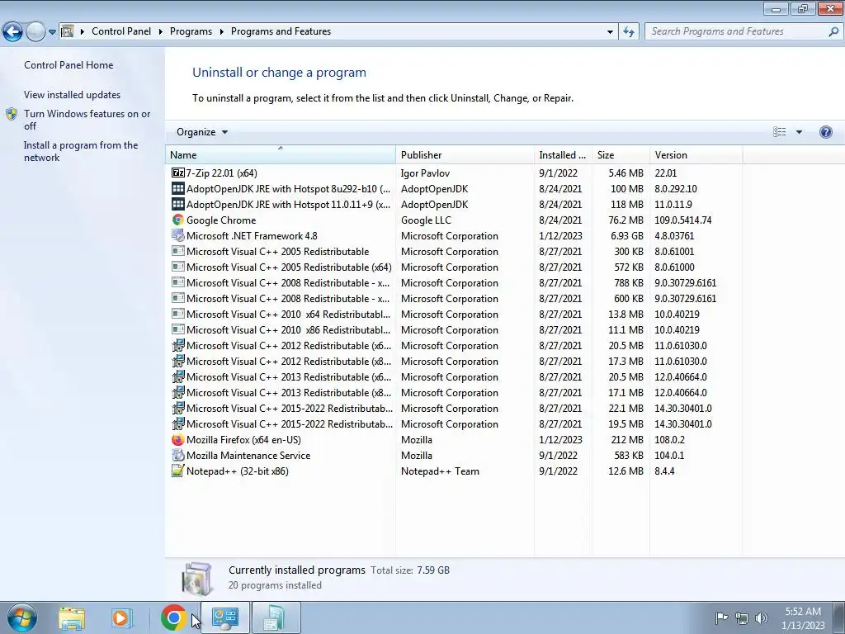Click the Notepad++ program icon
Screen dimensions: 845x634
178,471
